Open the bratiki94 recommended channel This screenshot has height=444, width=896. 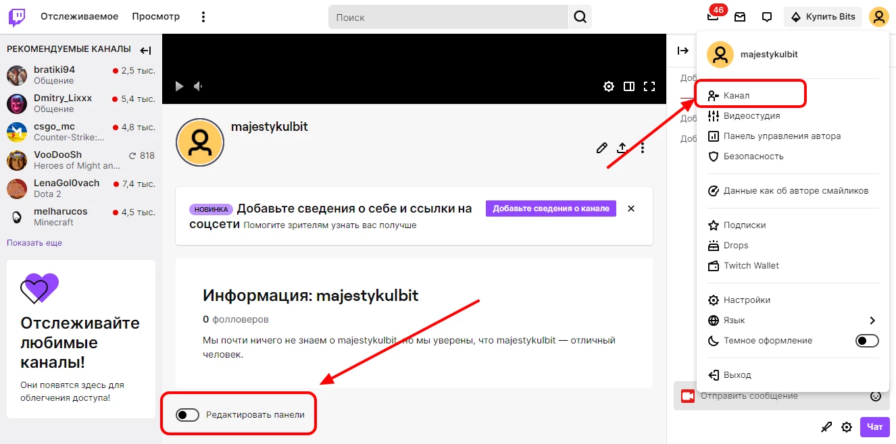tap(81, 75)
